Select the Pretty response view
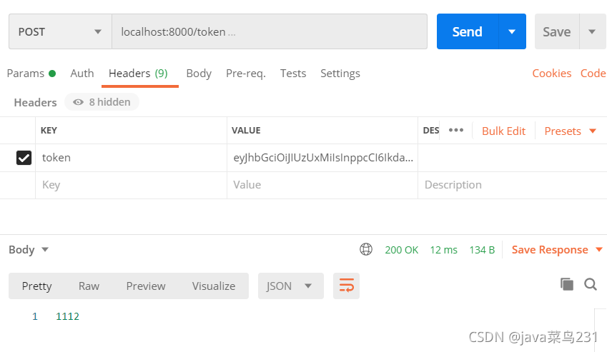 (x=36, y=286)
